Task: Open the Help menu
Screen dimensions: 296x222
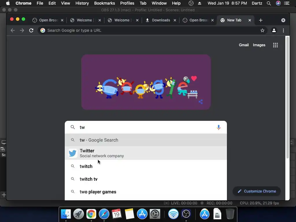Action: tap(176, 3)
